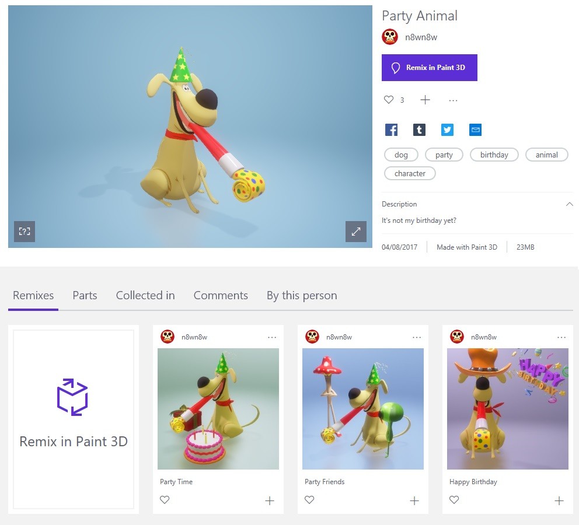Add Party Animal to a collection with plus icon
Viewport: 579px width, 525px height.
coord(425,100)
